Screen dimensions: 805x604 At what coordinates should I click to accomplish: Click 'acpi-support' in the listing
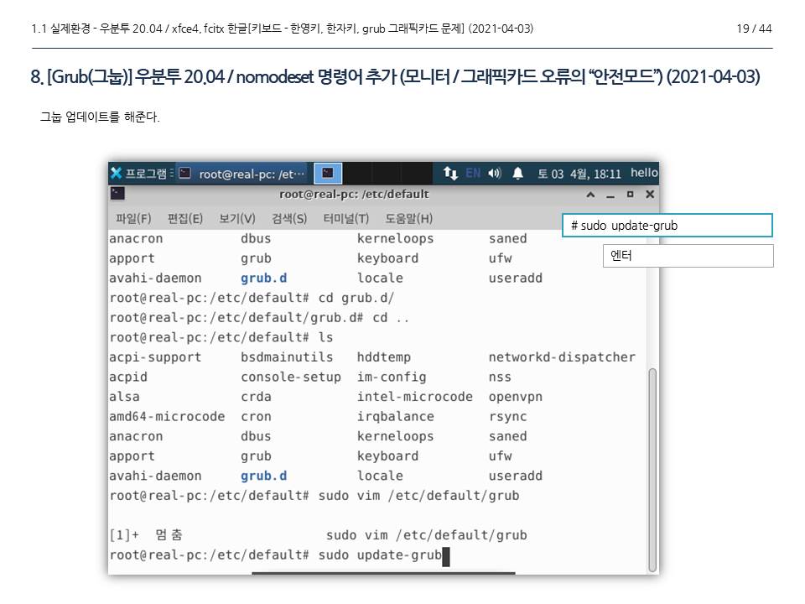[x=155, y=357]
